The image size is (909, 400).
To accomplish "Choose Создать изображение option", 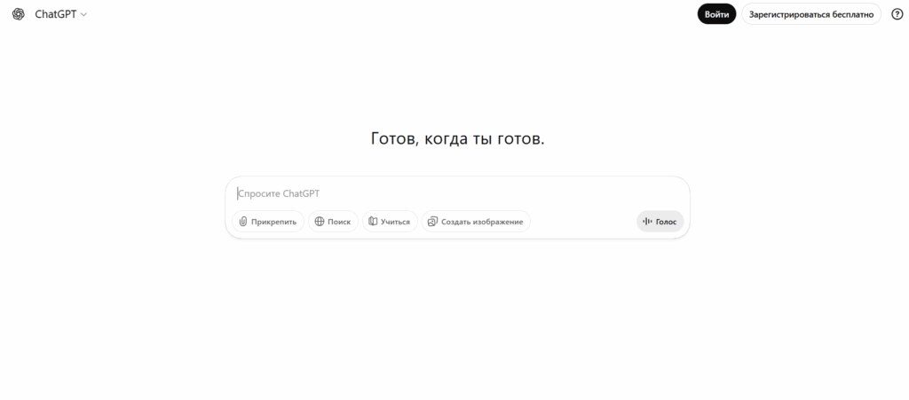I will (x=476, y=222).
